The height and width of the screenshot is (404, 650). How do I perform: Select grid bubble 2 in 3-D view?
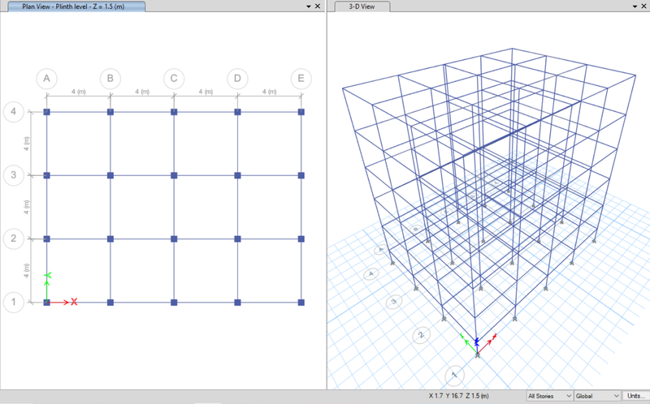click(x=422, y=335)
